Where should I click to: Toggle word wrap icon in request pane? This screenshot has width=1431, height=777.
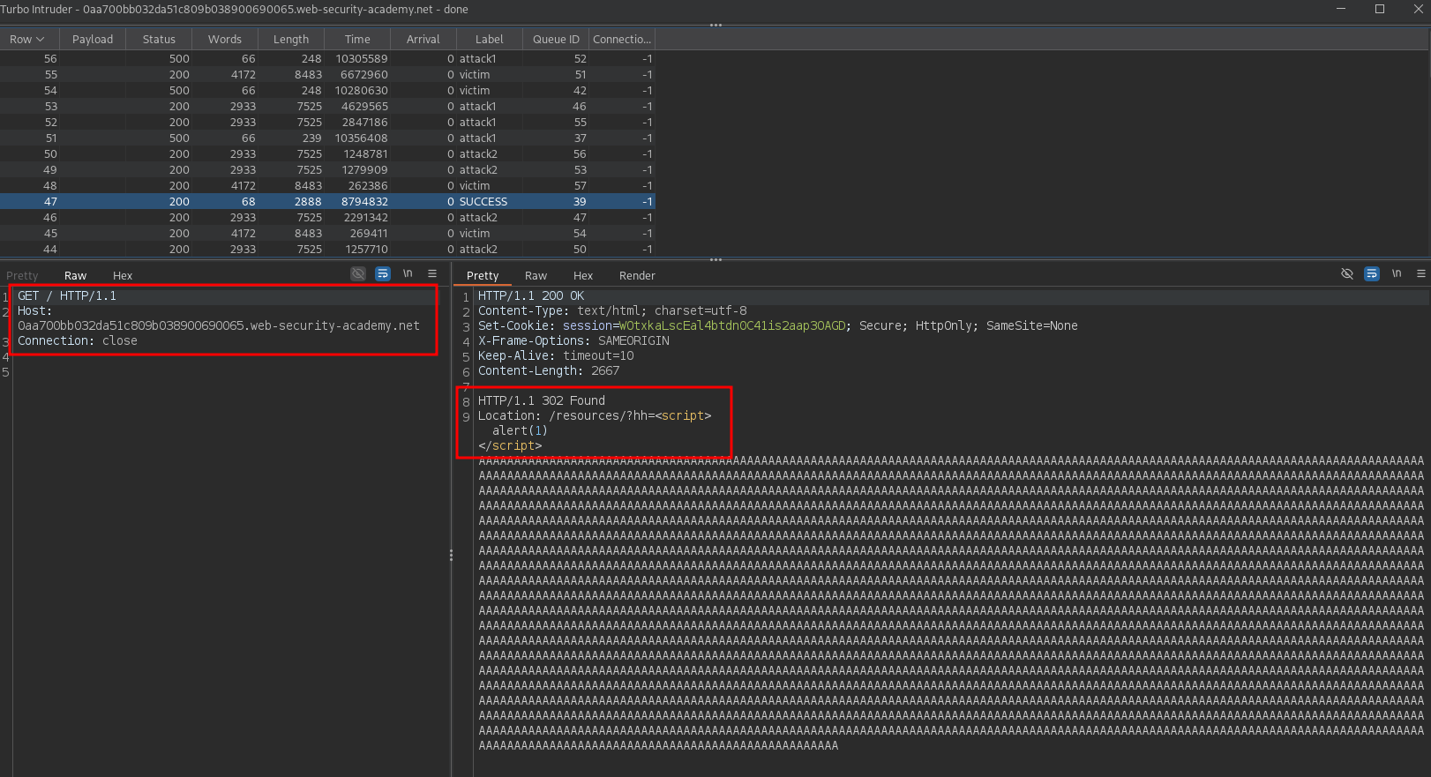[383, 274]
